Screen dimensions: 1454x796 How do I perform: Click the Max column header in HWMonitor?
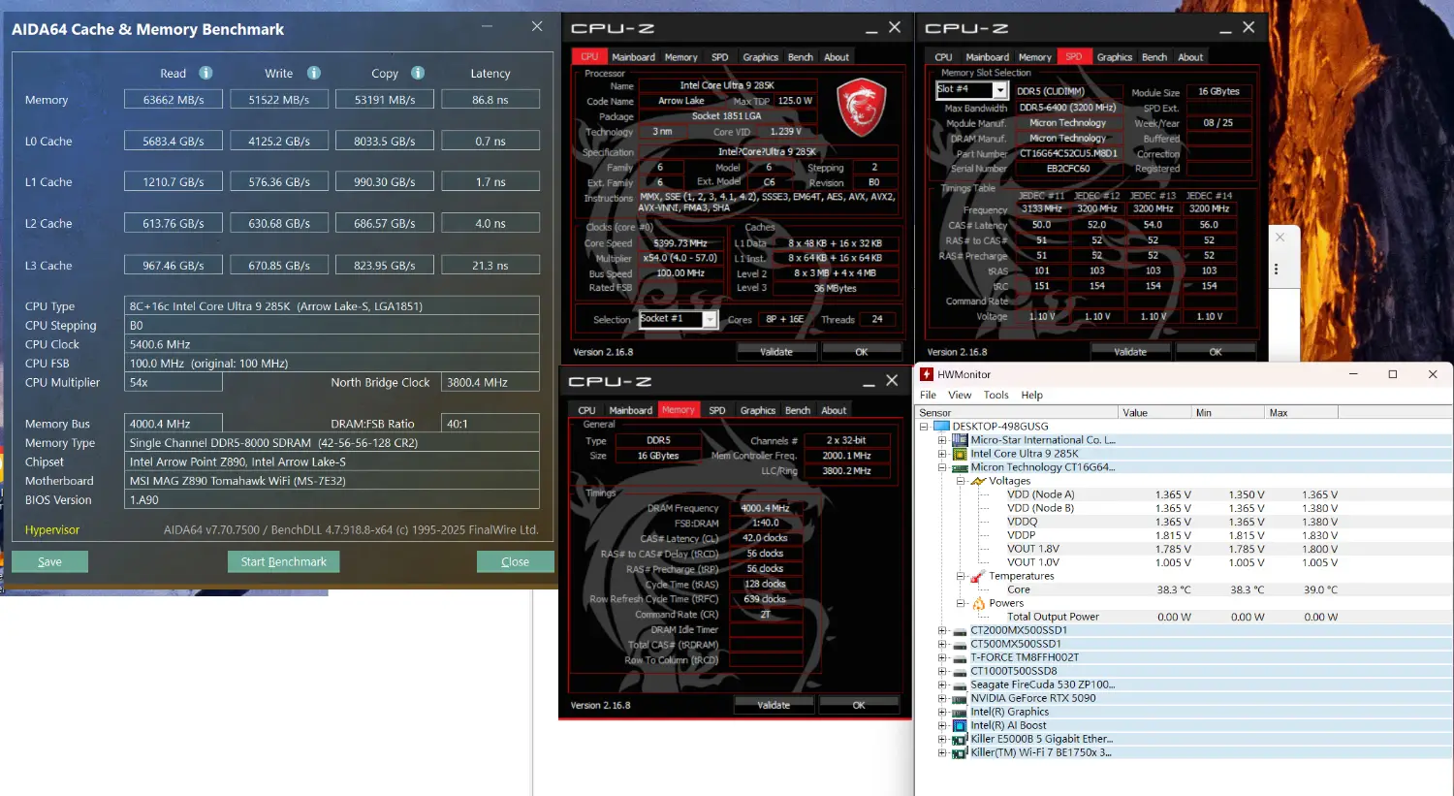coord(1301,412)
